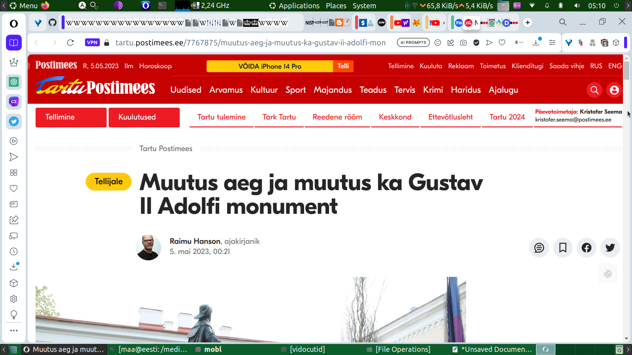The width and height of the screenshot is (632, 355).
Task: Take a page snapshot with camera icon
Action: [x=463, y=43]
